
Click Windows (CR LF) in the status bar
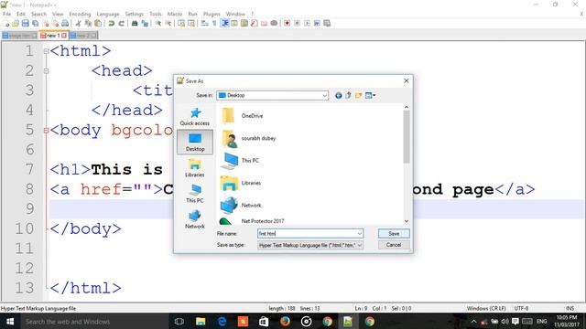coord(486,309)
